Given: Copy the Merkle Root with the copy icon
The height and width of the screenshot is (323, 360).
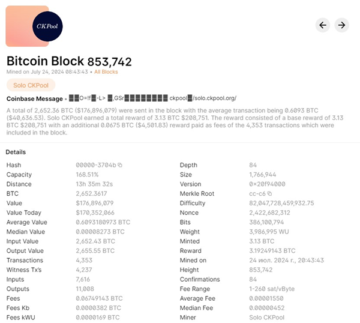Looking at the screenshot, I should pyautogui.click(x=269, y=194).
